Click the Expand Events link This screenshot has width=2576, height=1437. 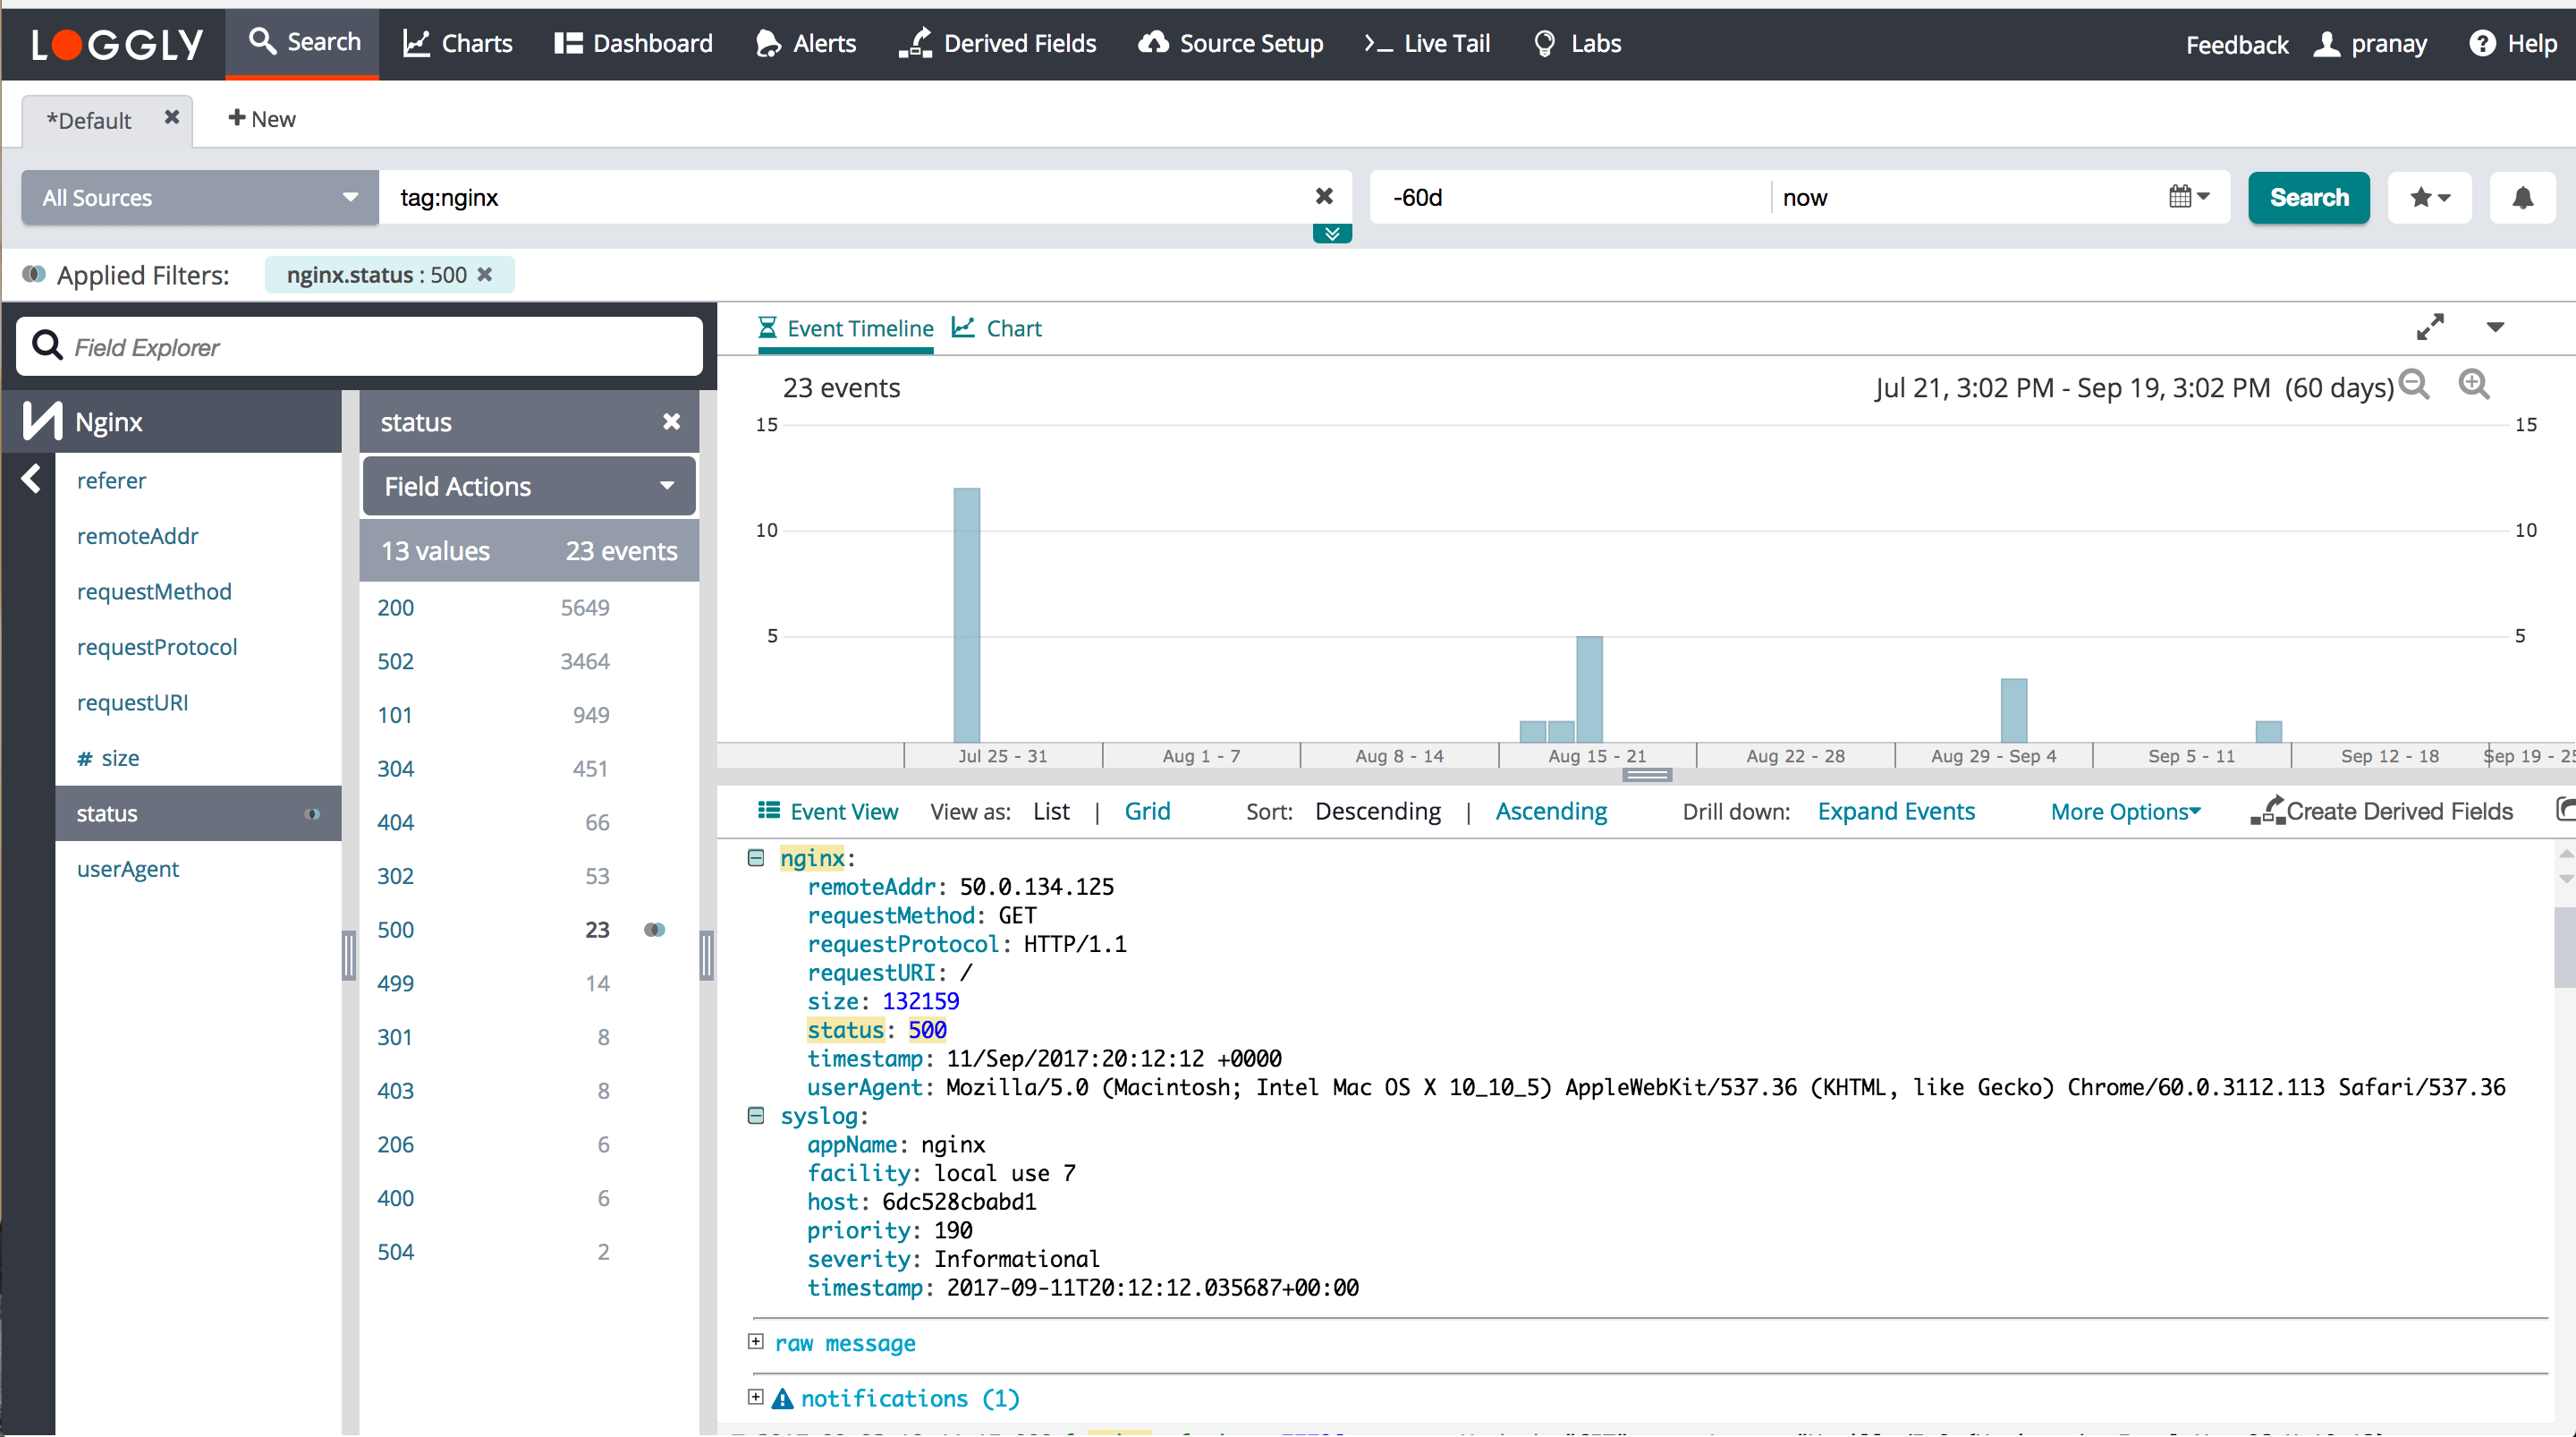1896,811
